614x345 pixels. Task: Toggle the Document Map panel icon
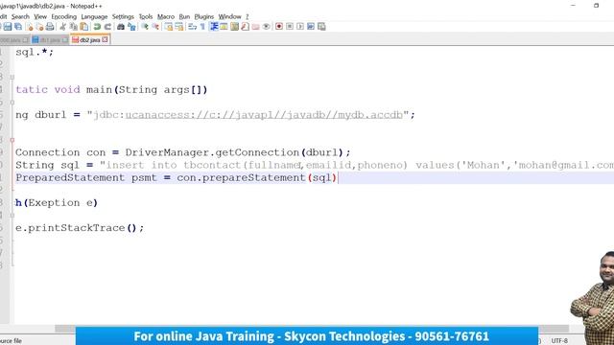[234, 27]
